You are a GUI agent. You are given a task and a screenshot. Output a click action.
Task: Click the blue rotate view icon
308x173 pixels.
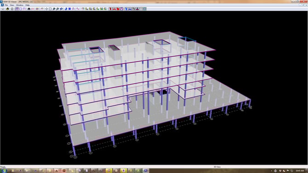coord(66,9)
